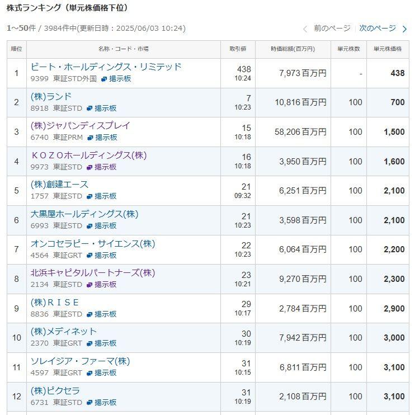Viewport: 415px width, 415px height.
Task: Click the previous page chevron arrow
Action: coord(305,29)
